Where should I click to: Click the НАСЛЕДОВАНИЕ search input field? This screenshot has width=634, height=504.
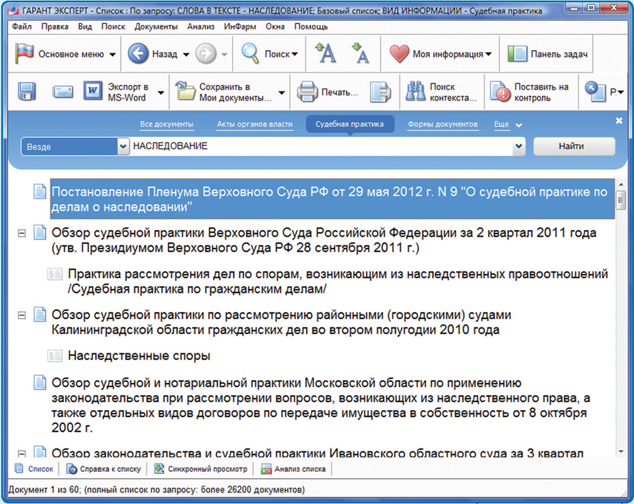point(322,147)
